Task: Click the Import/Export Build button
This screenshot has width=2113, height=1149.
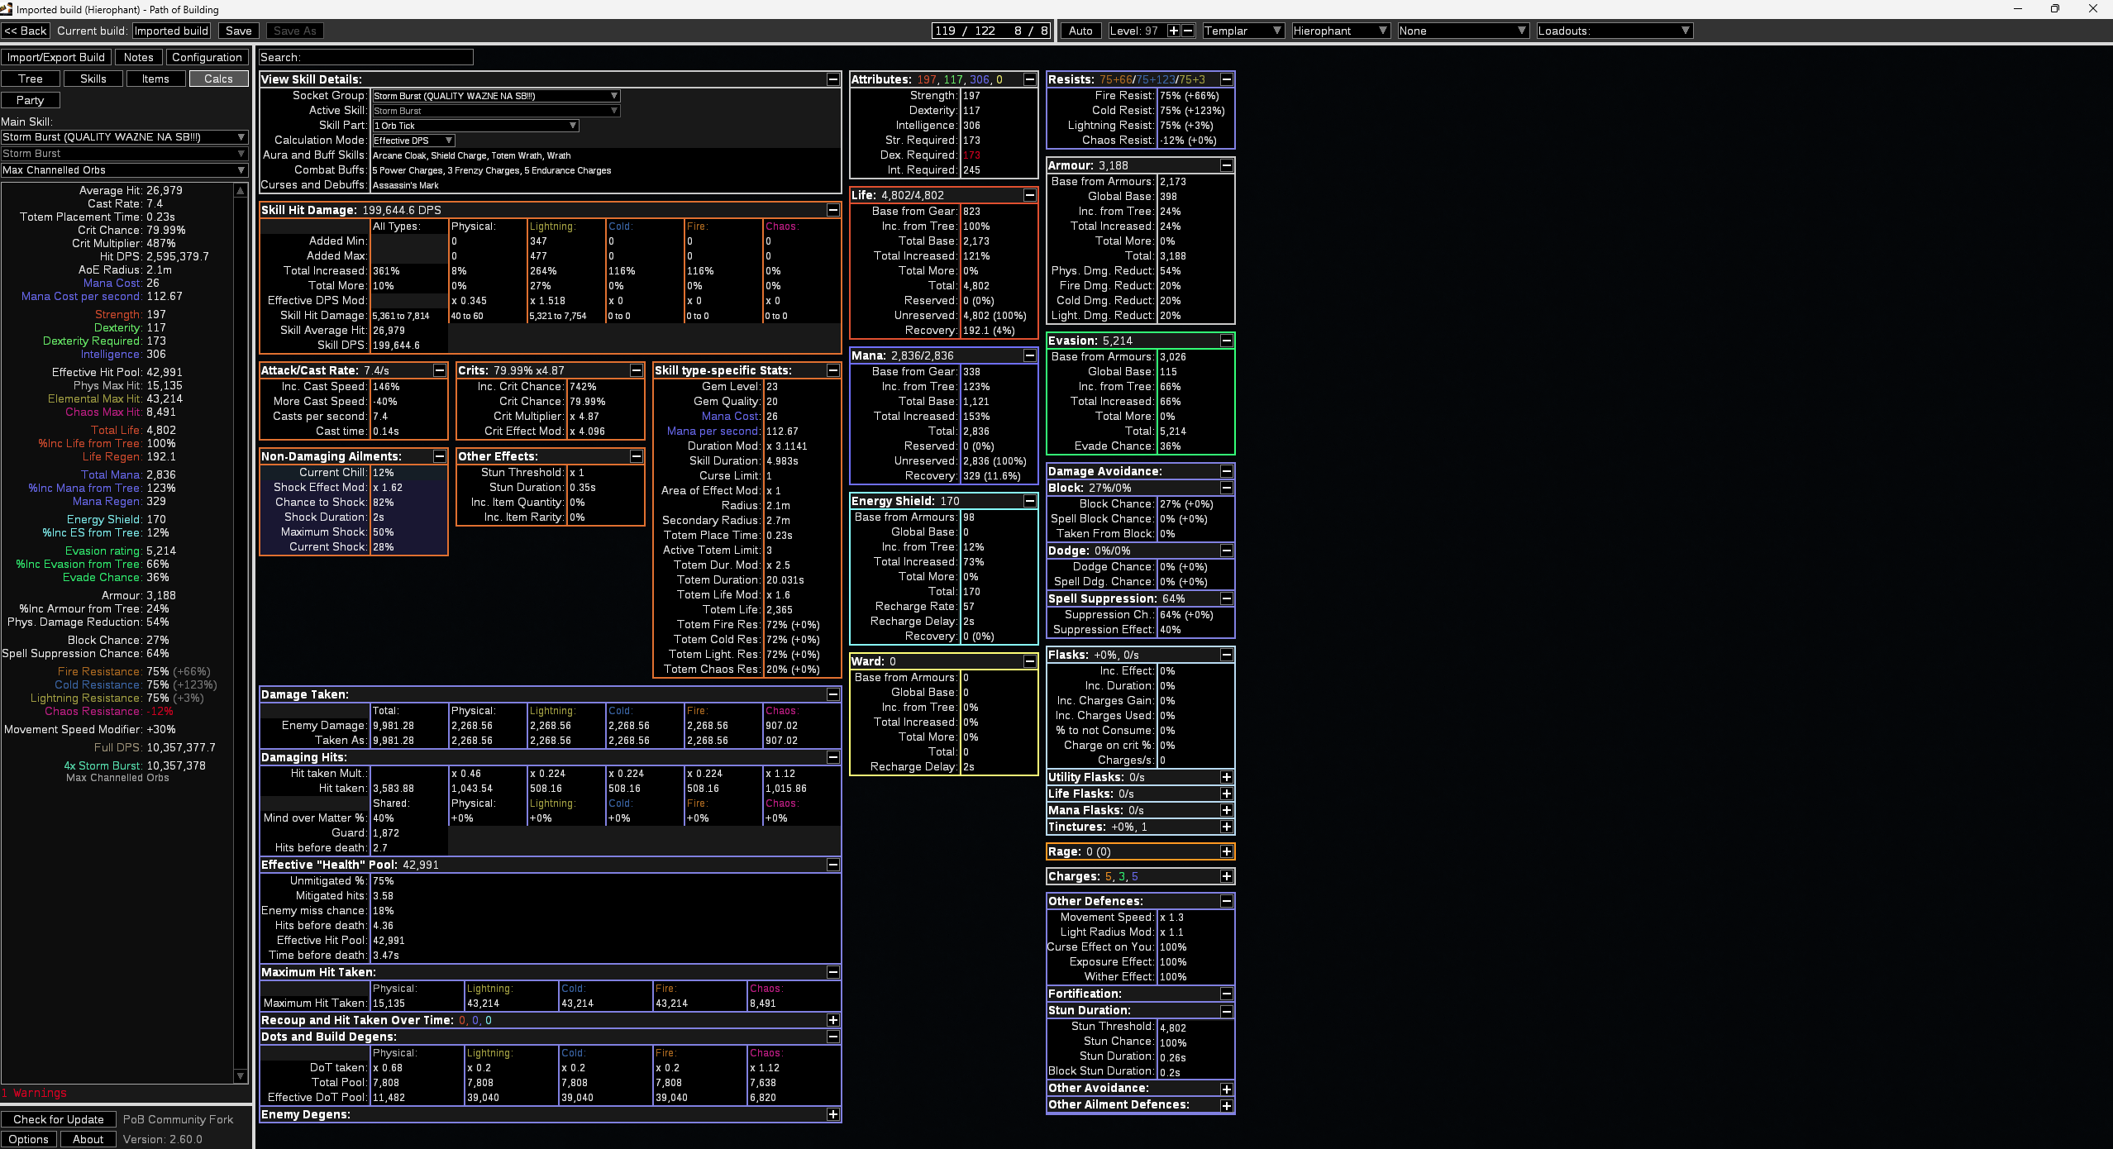Action: tap(56, 57)
